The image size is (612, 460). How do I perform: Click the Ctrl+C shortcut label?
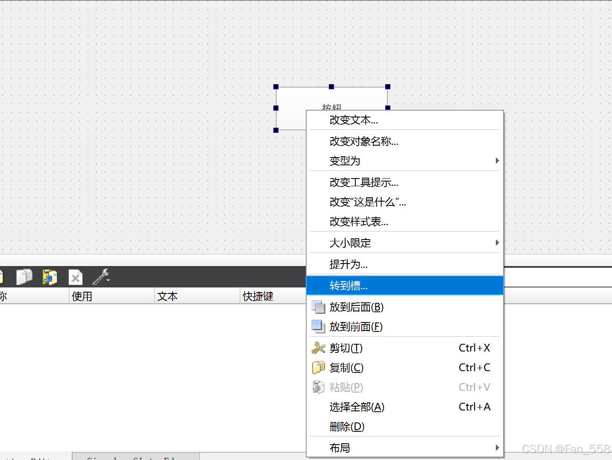(x=474, y=368)
